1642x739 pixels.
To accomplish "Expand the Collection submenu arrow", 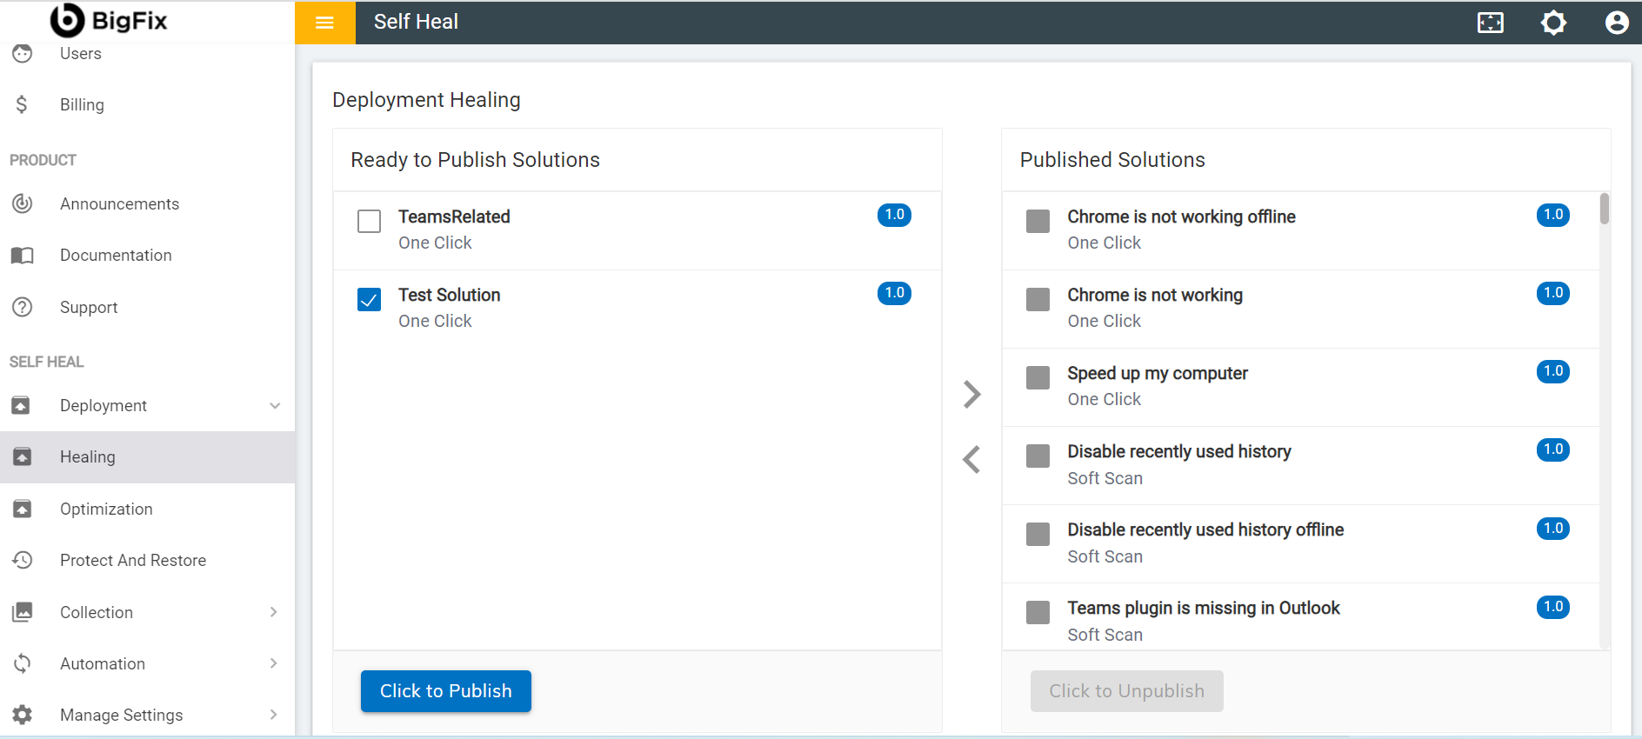I will (273, 612).
